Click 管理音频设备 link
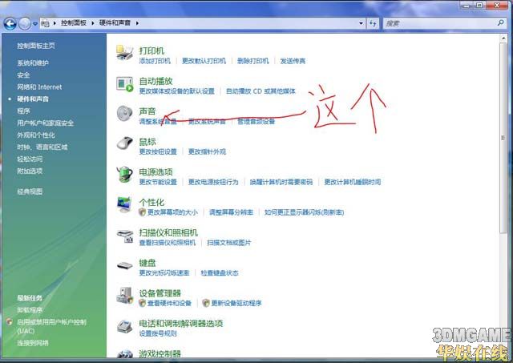Image resolution: width=513 pixels, height=363 pixels. pyautogui.click(x=256, y=121)
